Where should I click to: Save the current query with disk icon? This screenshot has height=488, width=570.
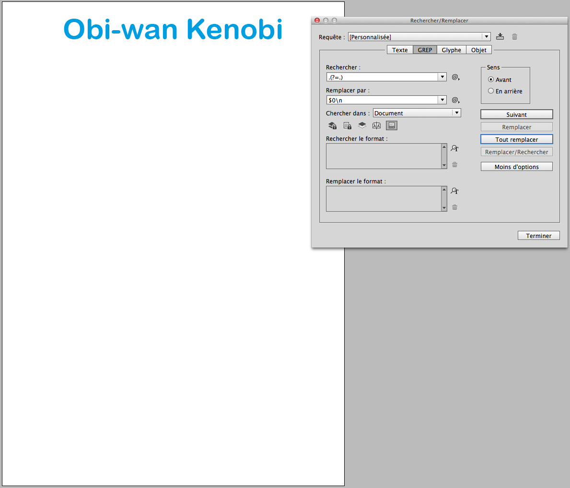(500, 37)
